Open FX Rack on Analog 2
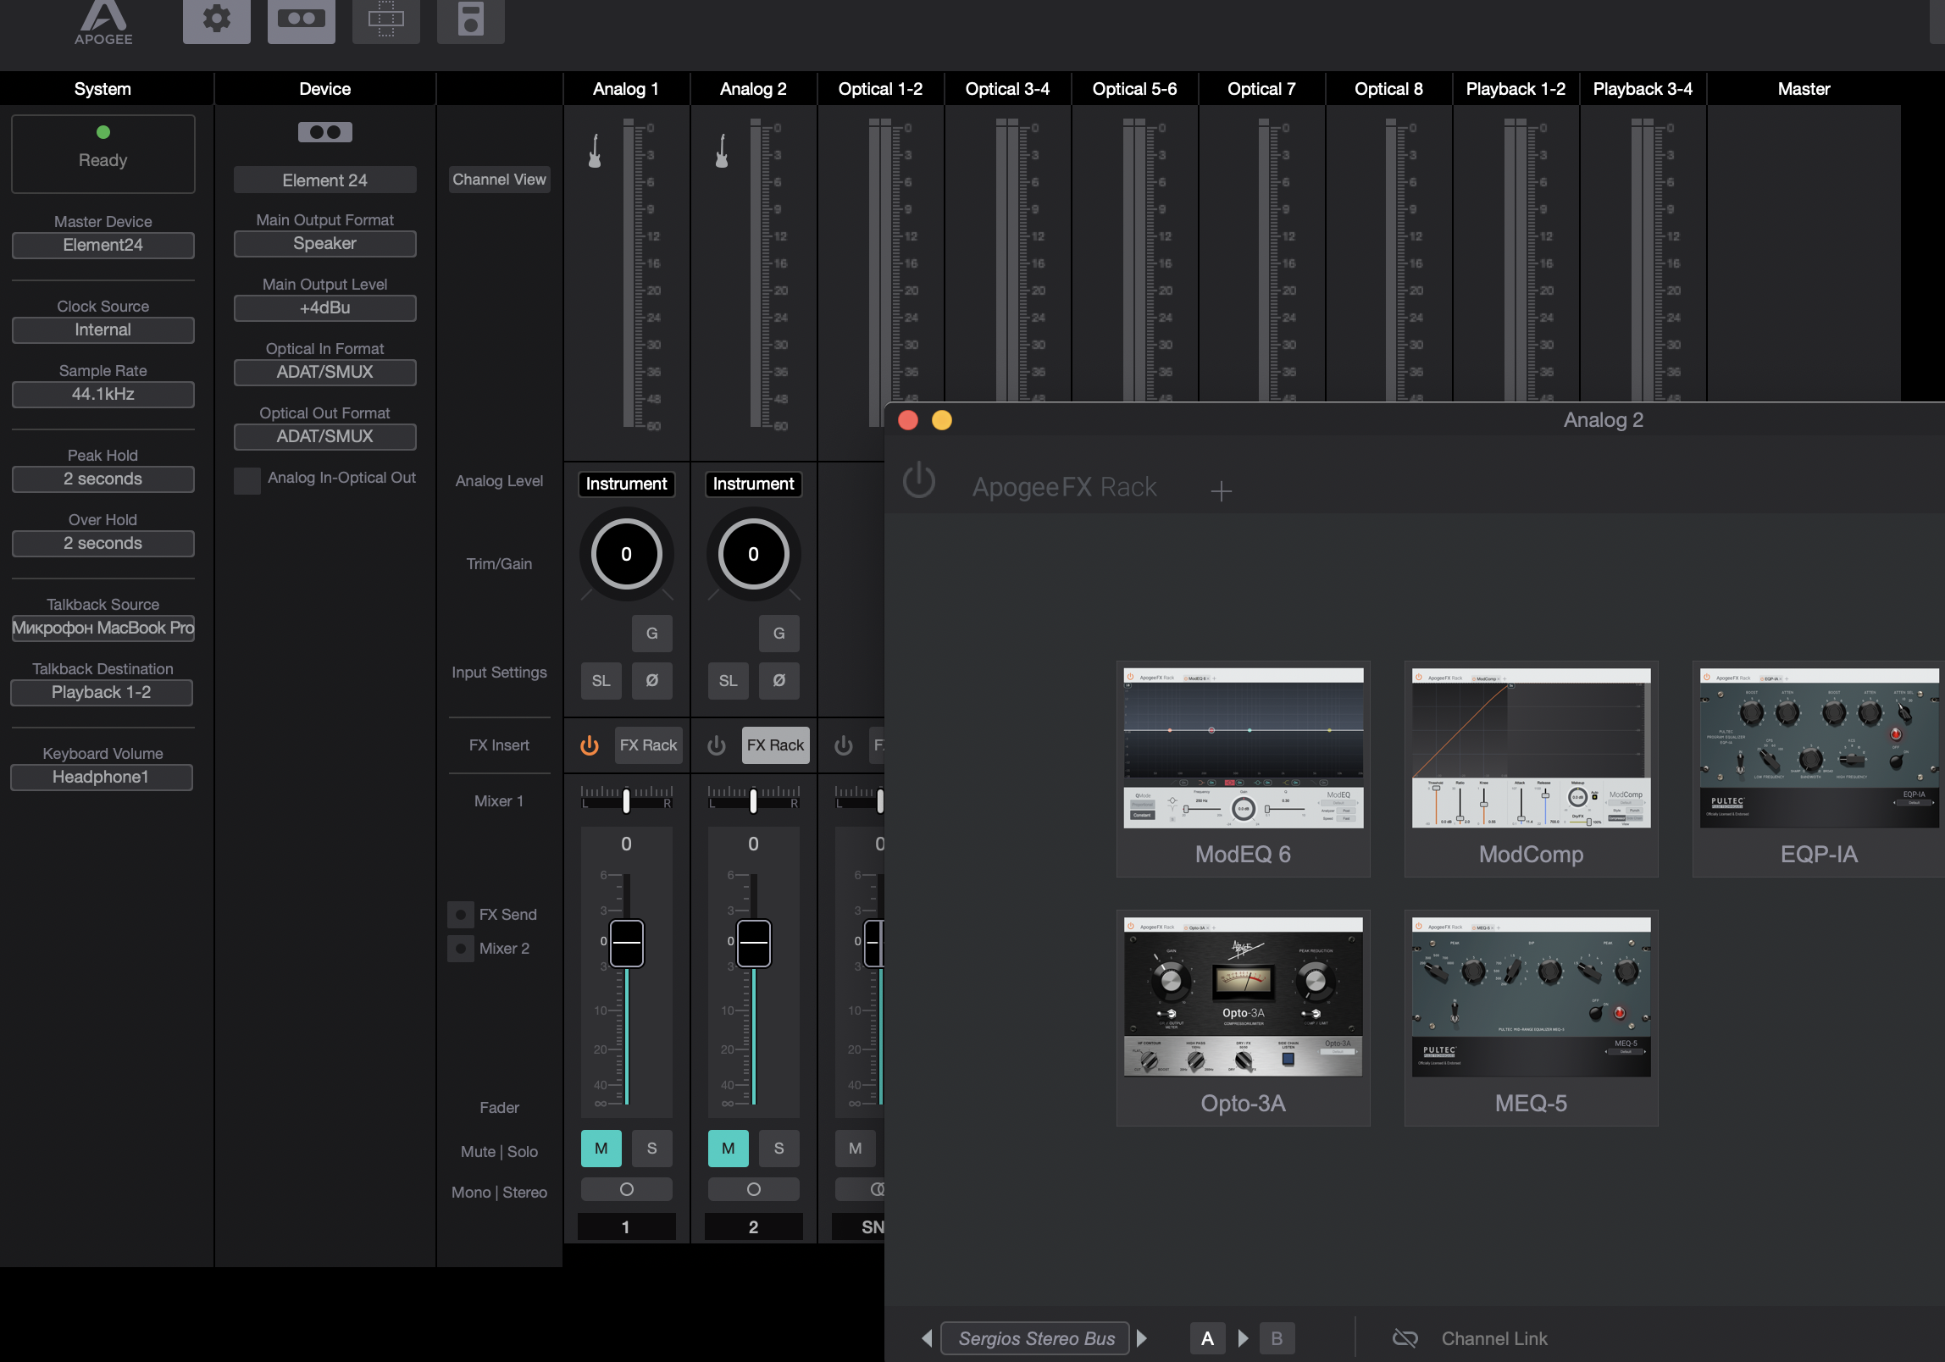Image resolution: width=1945 pixels, height=1362 pixels. (776, 745)
